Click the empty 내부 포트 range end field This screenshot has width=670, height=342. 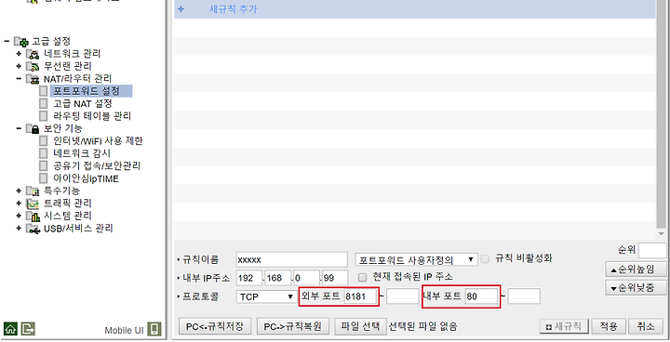pyautogui.click(x=524, y=296)
